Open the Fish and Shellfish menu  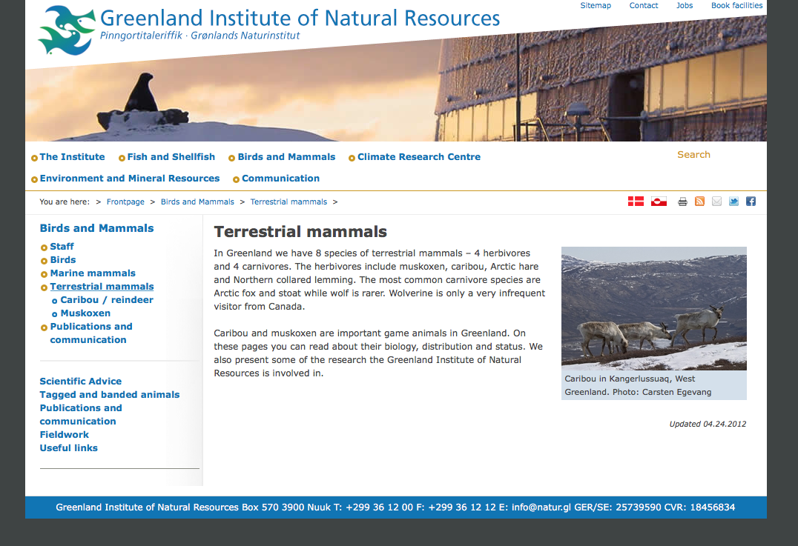click(x=171, y=157)
